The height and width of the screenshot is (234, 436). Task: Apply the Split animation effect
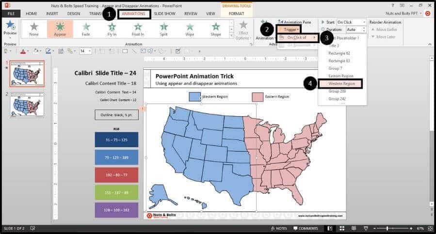(x=164, y=29)
